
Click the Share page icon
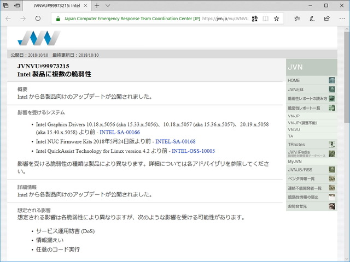[x=327, y=19]
